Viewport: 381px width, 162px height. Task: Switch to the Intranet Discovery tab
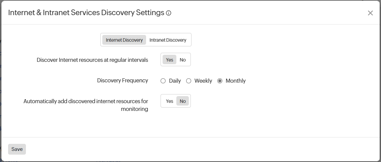click(x=168, y=40)
